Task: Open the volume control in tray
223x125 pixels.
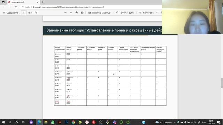Action: (195, 122)
